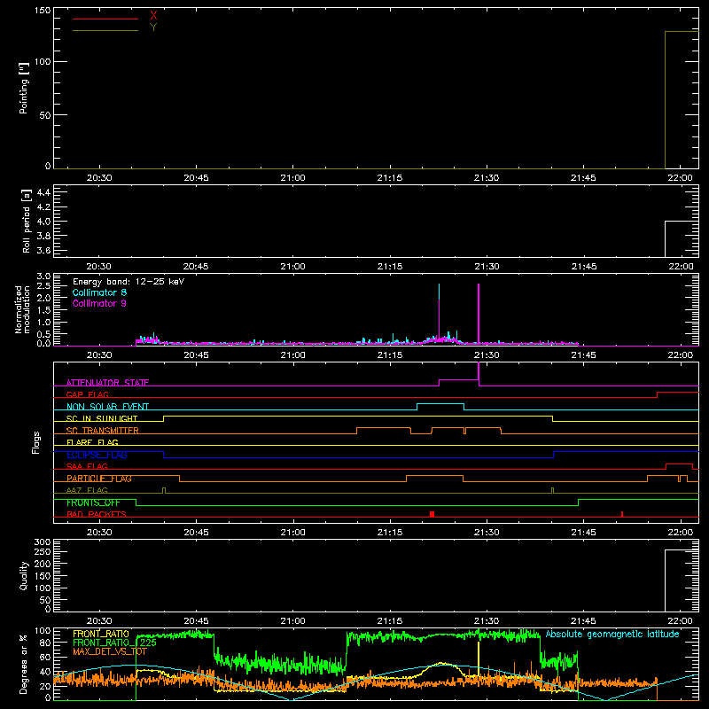Click the BAD_PACKETS label

(x=97, y=515)
